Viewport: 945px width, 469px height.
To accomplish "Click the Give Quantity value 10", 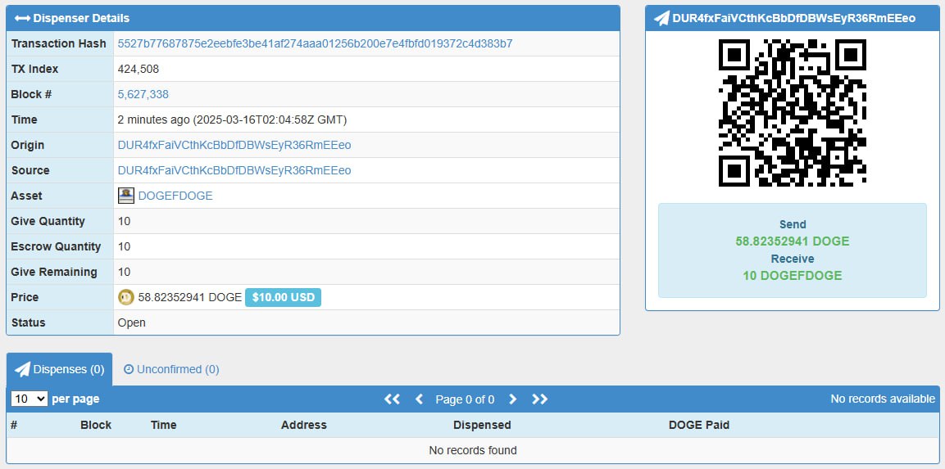I will 124,221.
